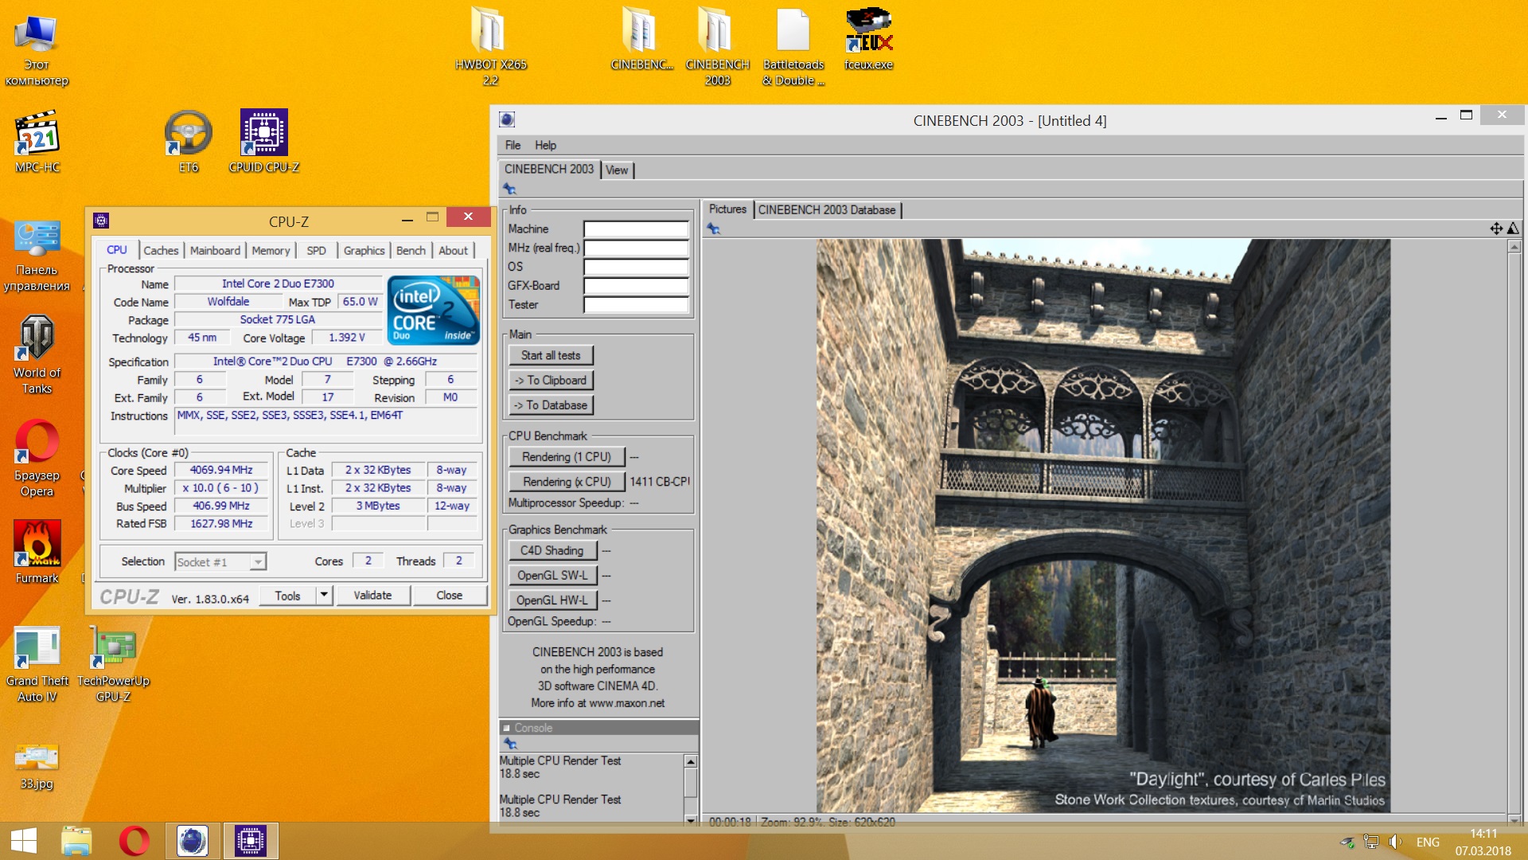Click the pin icon below the CINEBENCH 2003 tab

click(x=509, y=189)
